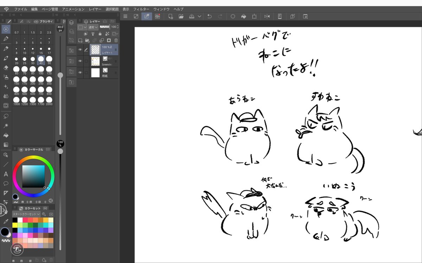Image resolution: width=422 pixels, height=263 pixels.
Task: Toggle visibility of レイヤー1 layer
Action: point(80,50)
